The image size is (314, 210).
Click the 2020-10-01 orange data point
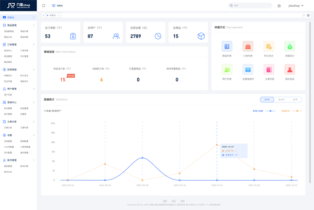coord(217,145)
